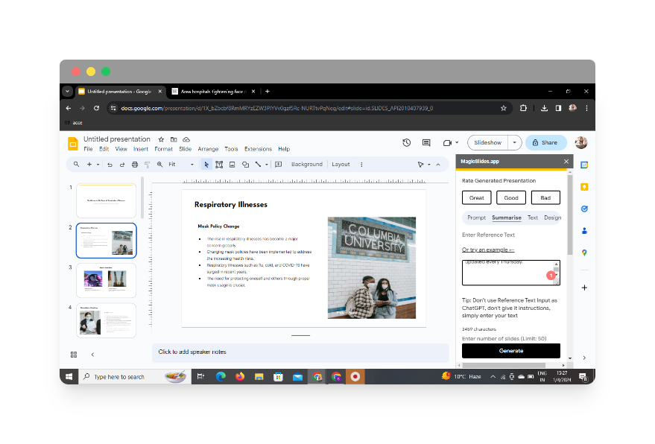Open toolbar more options menu

[x=361, y=165]
